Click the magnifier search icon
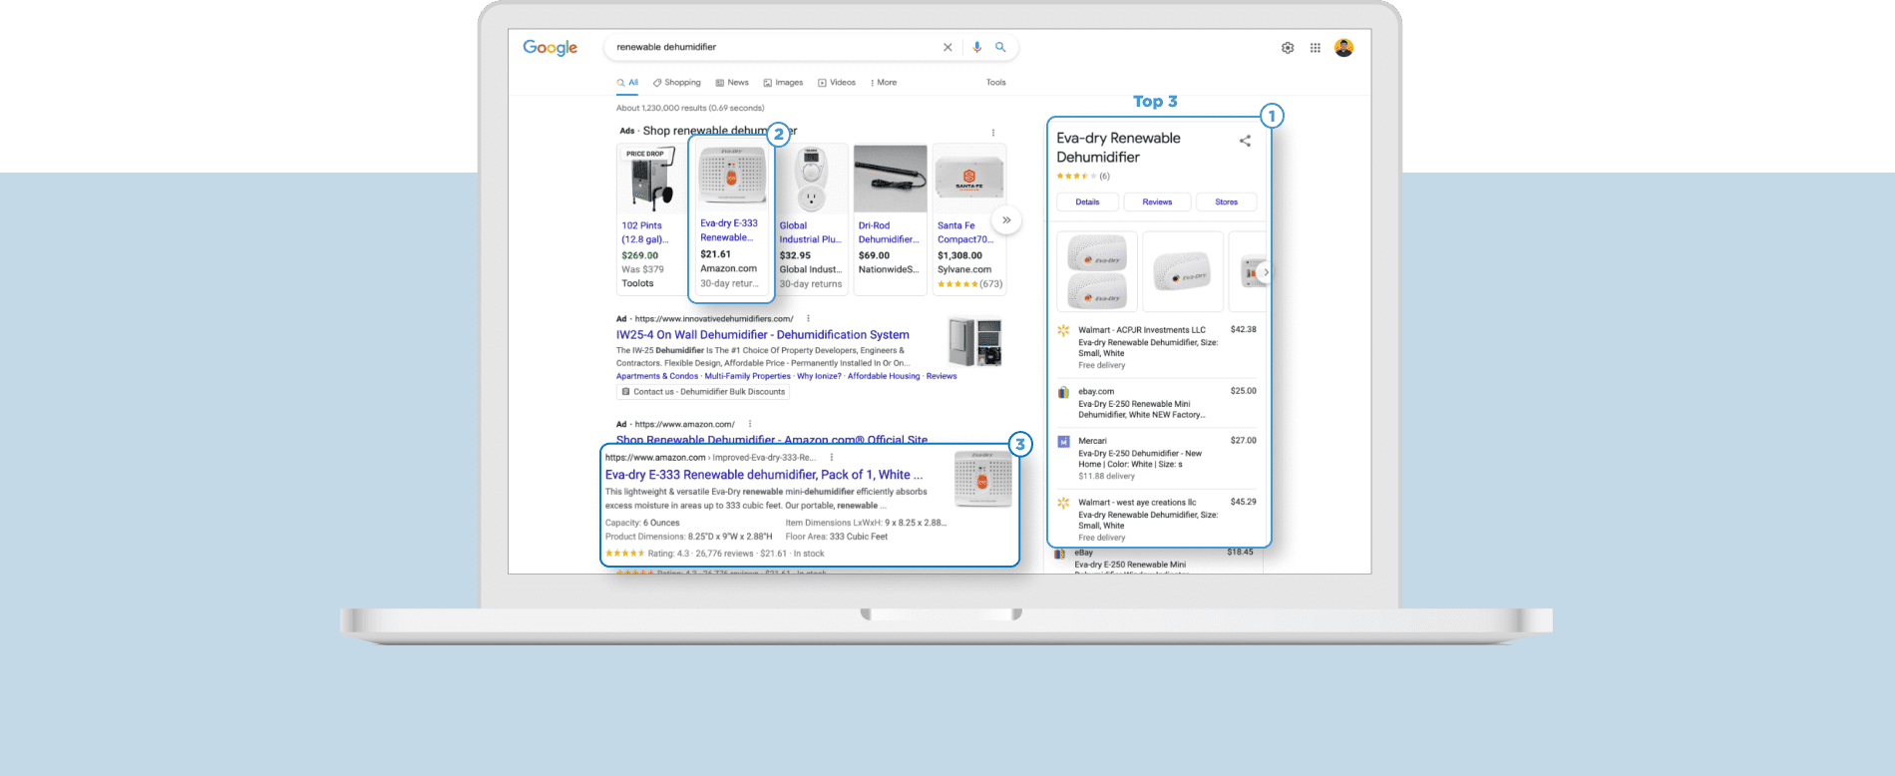This screenshot has width=1895, height=776. [x=1000, y=47]
